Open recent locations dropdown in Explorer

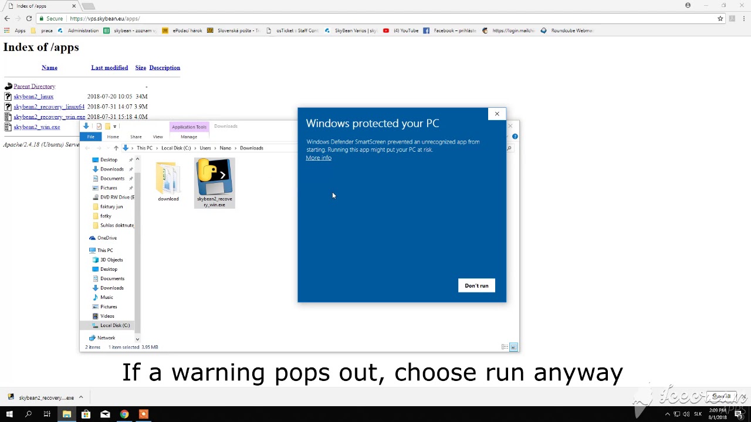(x=108, y=148)
